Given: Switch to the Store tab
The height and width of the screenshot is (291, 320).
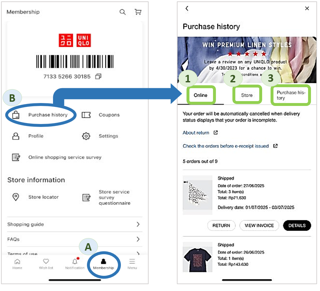Looking at the screenshot, I should click(247, 95).
